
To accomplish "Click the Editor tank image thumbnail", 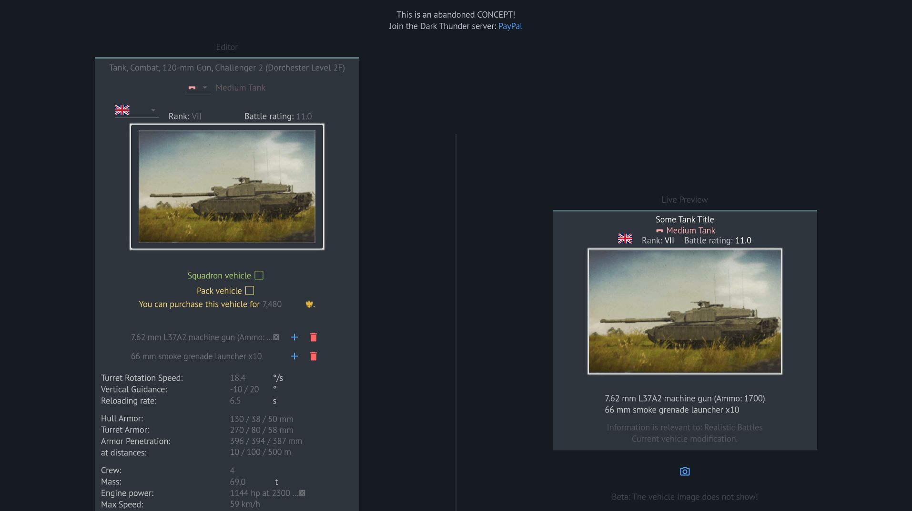I will click(227, 187).
